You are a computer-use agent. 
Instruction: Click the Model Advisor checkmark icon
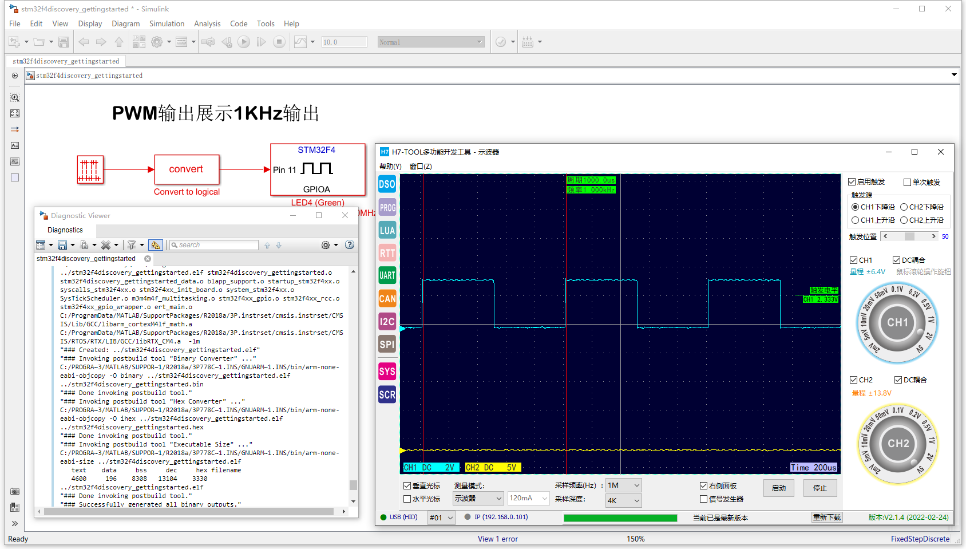coord(501,42)
